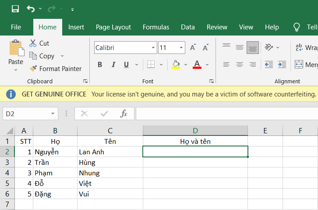Apply red font color
This screenshot has height=210, width=318.
coord(197,64)
